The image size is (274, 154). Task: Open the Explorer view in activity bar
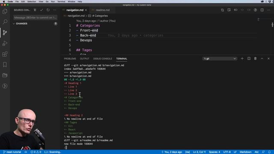click(x=5, y=12)
